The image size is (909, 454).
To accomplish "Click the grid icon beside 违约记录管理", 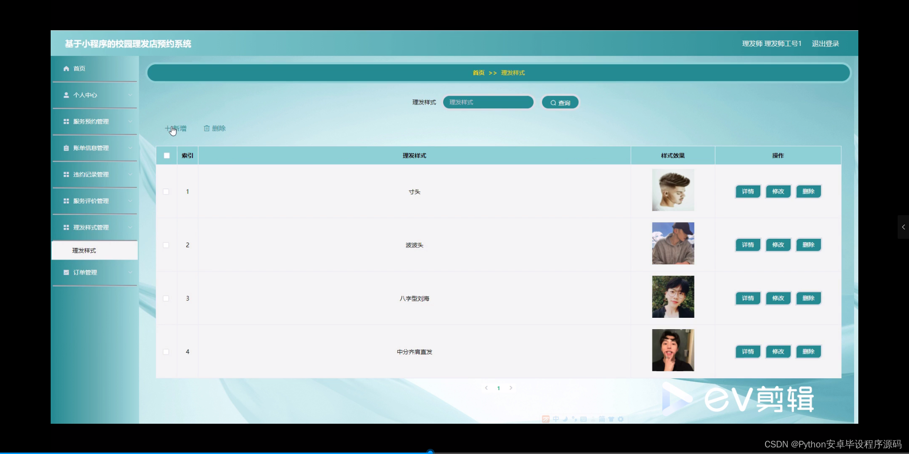I will point(66,175).
